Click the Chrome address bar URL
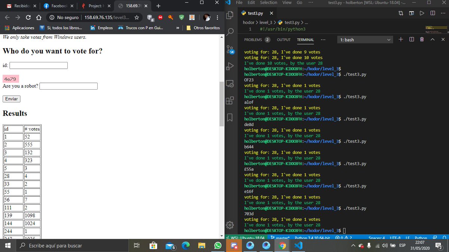449x252 pixels. (107, 18)
